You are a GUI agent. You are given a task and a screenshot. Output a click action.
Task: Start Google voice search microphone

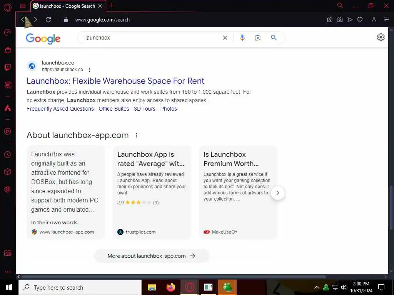tap(242, 38)
